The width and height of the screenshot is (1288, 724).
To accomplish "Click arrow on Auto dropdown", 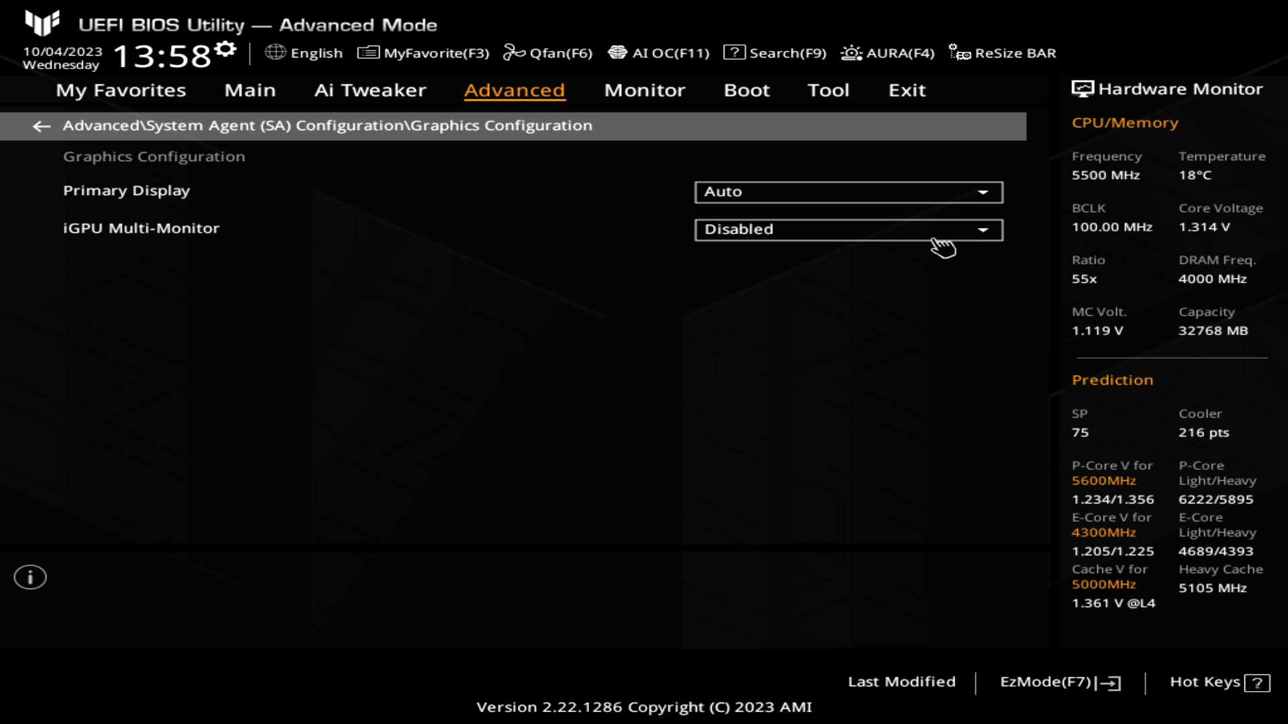I will (983, 192).
